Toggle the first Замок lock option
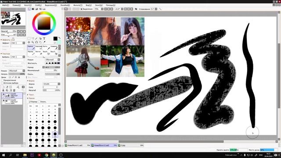Image resolution: width=281 pixels, height=158 pixels. click(x=10, y=77)
